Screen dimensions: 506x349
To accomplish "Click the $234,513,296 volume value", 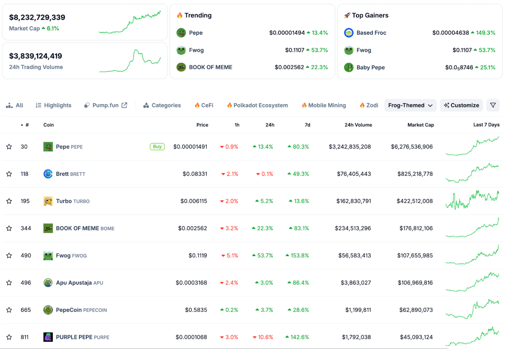I will point(353,228).
